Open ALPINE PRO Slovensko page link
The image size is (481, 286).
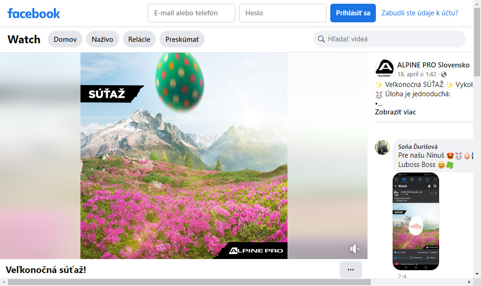click(x=434, y=65)
